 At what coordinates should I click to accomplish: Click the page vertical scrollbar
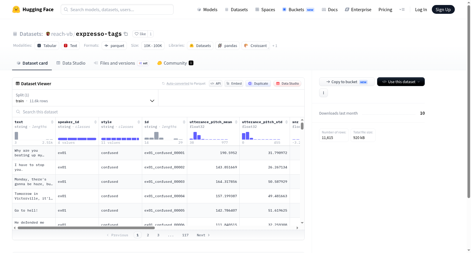[469, 101]
